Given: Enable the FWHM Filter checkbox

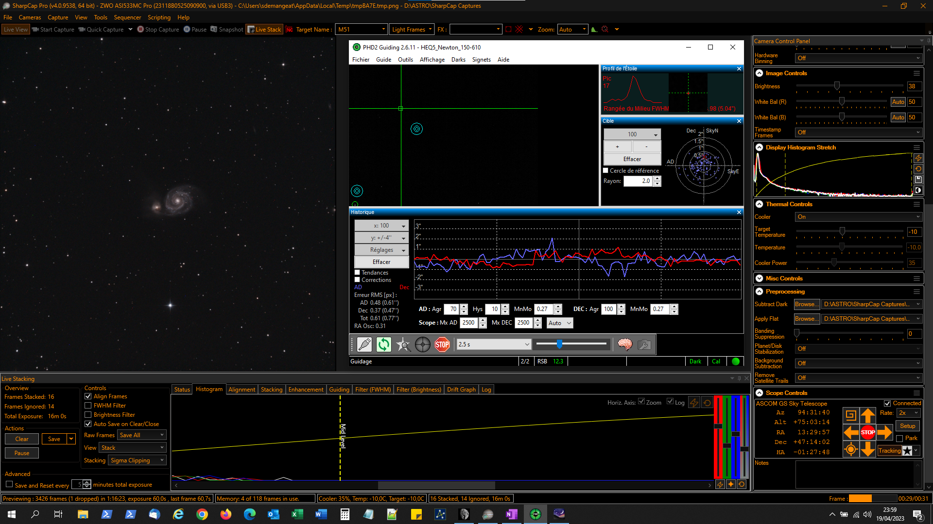Looking at the screenshot, I should (x=88, y=406).
